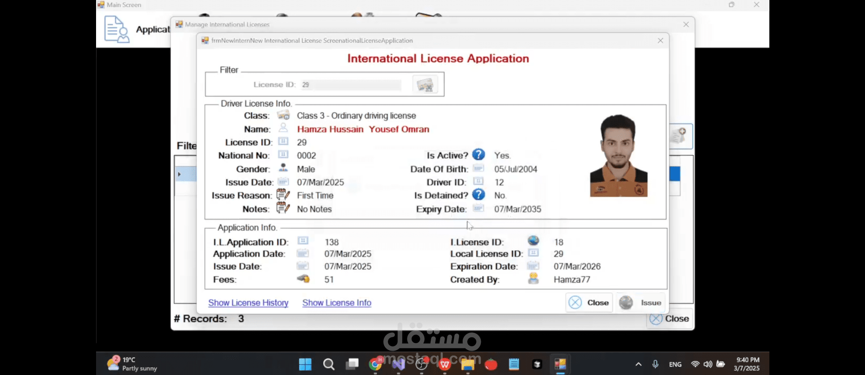This screenshot has width=865, height=375.
Task: Click the Fees value 51
Action: click(x=329, y=280)
